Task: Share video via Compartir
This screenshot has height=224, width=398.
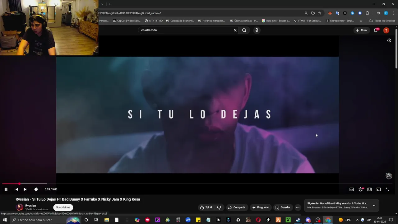Action: tap(237, 208)
